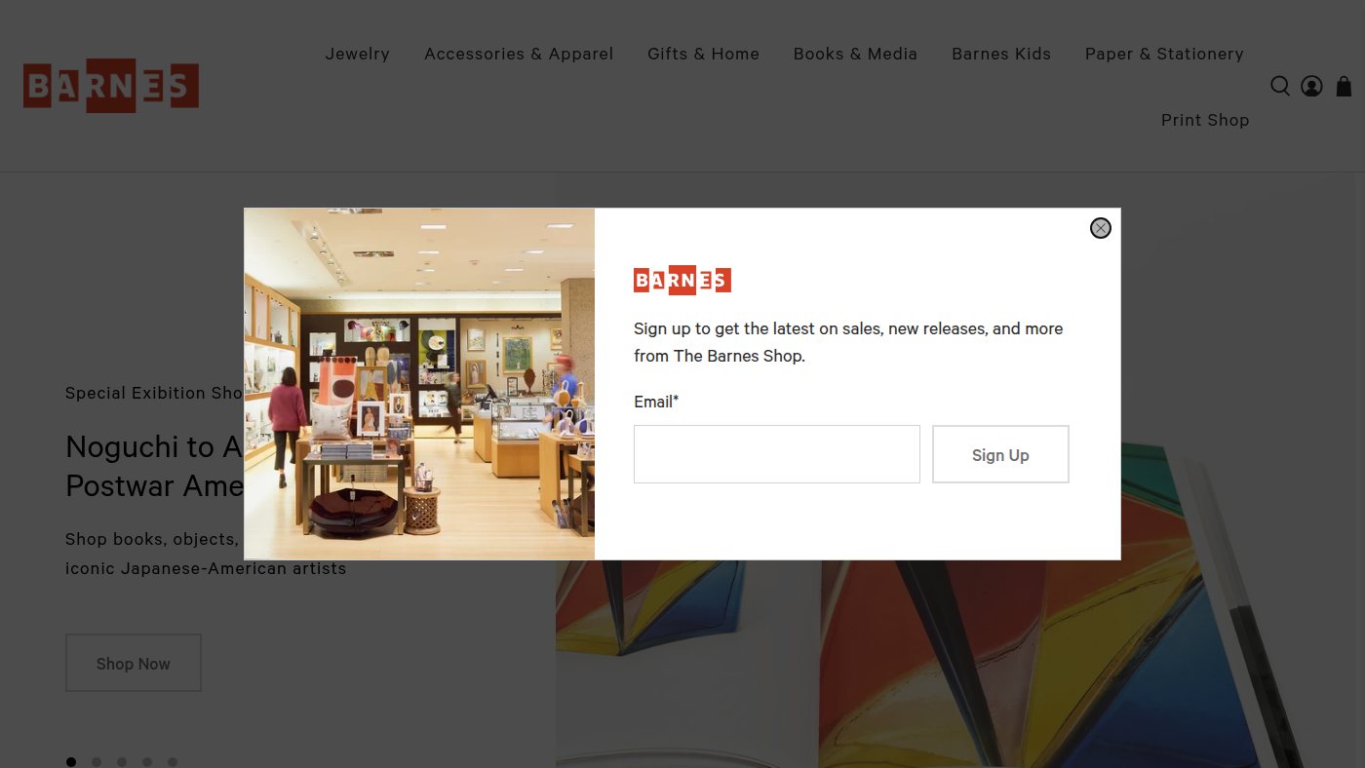Open the Jewelry menu

[x=358, y=54]
